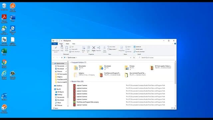Click the Delete button in the ribbon
This screenshot has width=213, height=120.
[94, 49]
